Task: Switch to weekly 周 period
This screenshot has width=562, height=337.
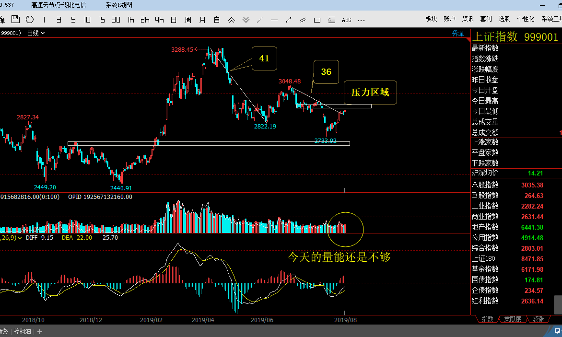Action: [x=188, y=20]
